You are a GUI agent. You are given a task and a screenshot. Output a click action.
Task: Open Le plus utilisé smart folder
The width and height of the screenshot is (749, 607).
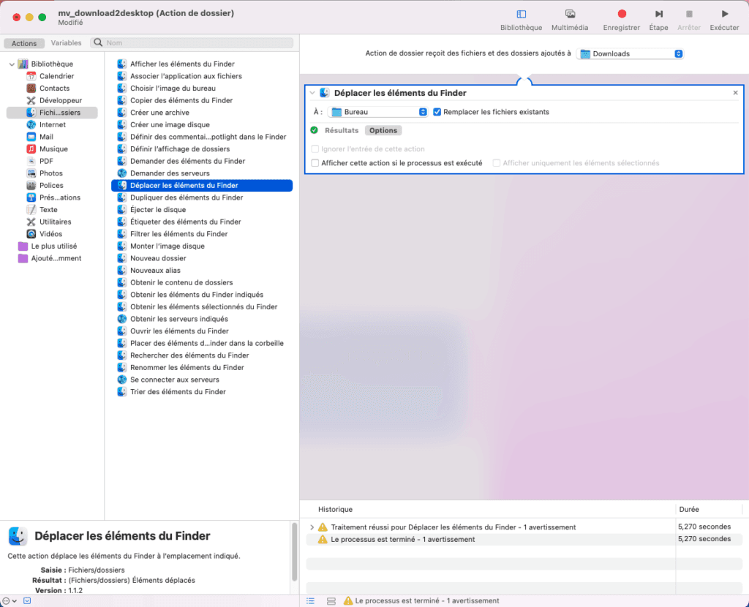(54, 246)
